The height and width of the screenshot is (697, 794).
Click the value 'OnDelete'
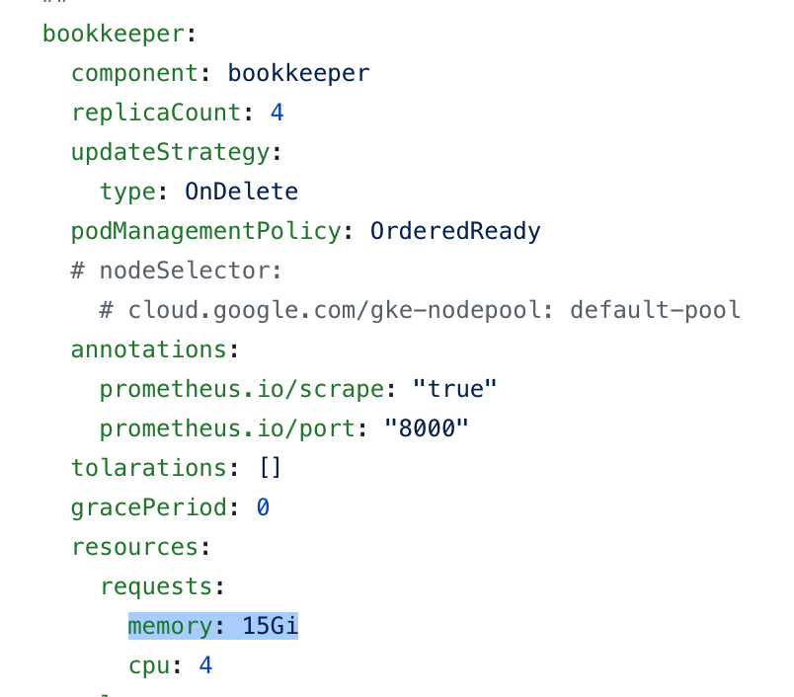[242, 192]
